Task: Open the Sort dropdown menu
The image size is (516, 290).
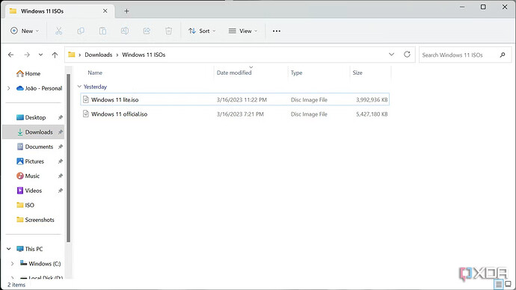Action: coord(202,31)
